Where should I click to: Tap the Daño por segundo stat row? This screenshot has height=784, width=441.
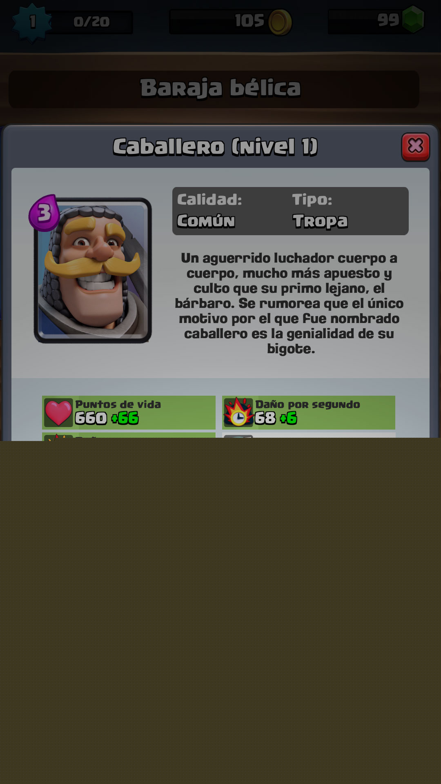[x=309, y=412]
